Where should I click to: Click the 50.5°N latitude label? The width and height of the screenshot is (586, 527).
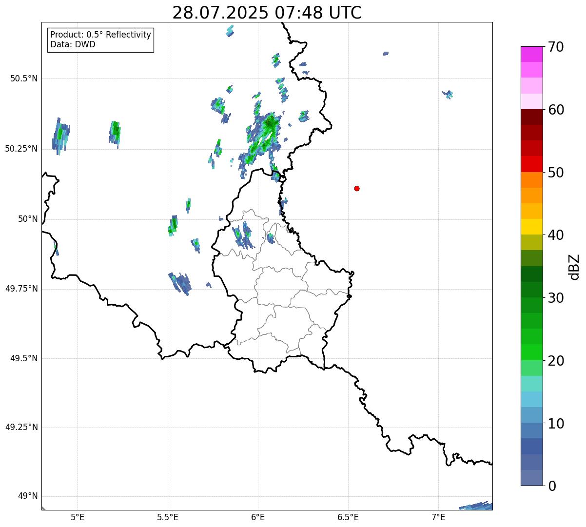point(24,78)
